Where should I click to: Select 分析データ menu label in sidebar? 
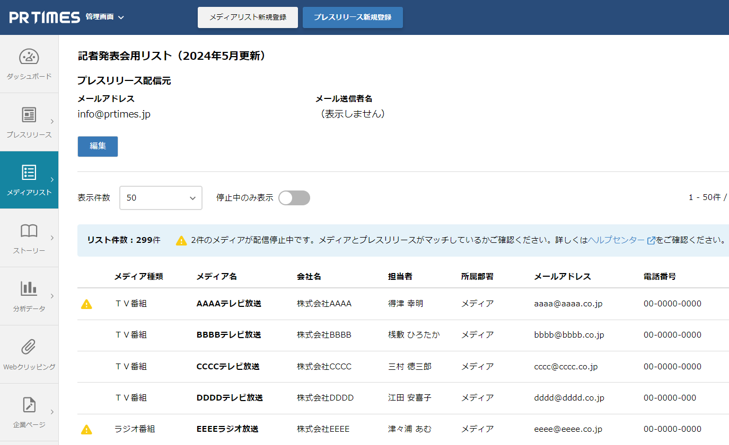[29, 308]
